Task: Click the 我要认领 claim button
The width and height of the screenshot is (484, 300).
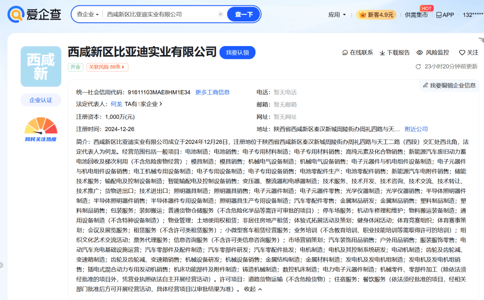Action: [238, 53]
